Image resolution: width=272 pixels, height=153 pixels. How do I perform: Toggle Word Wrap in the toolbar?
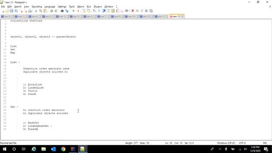coord(94,11)
